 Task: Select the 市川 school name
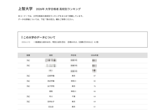click(x=51, y=96)
